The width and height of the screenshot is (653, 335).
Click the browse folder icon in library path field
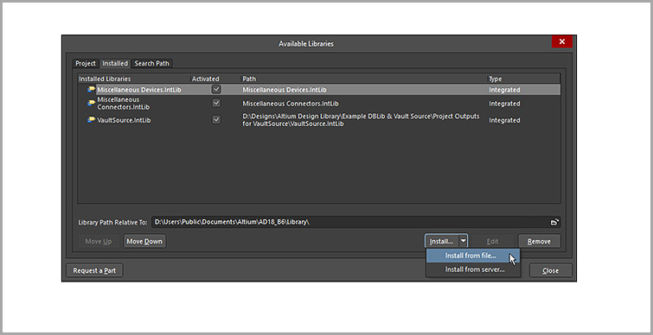click(554, 223)
